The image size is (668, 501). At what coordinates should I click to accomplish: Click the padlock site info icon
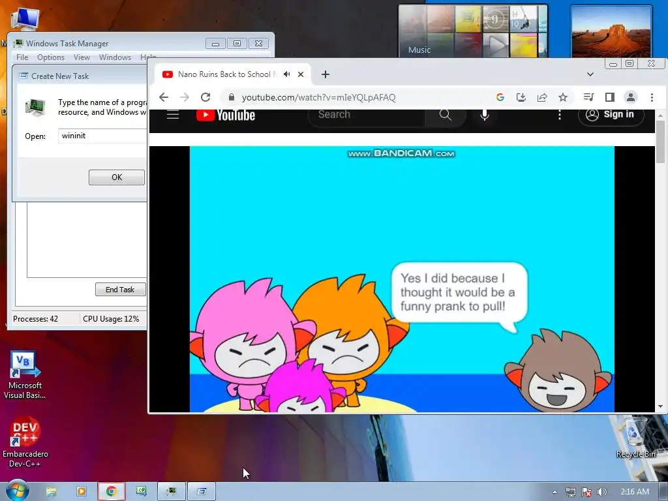pos(232,97)
